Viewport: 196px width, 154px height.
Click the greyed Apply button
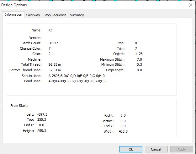pyautogui.click(x=182, y=149)
